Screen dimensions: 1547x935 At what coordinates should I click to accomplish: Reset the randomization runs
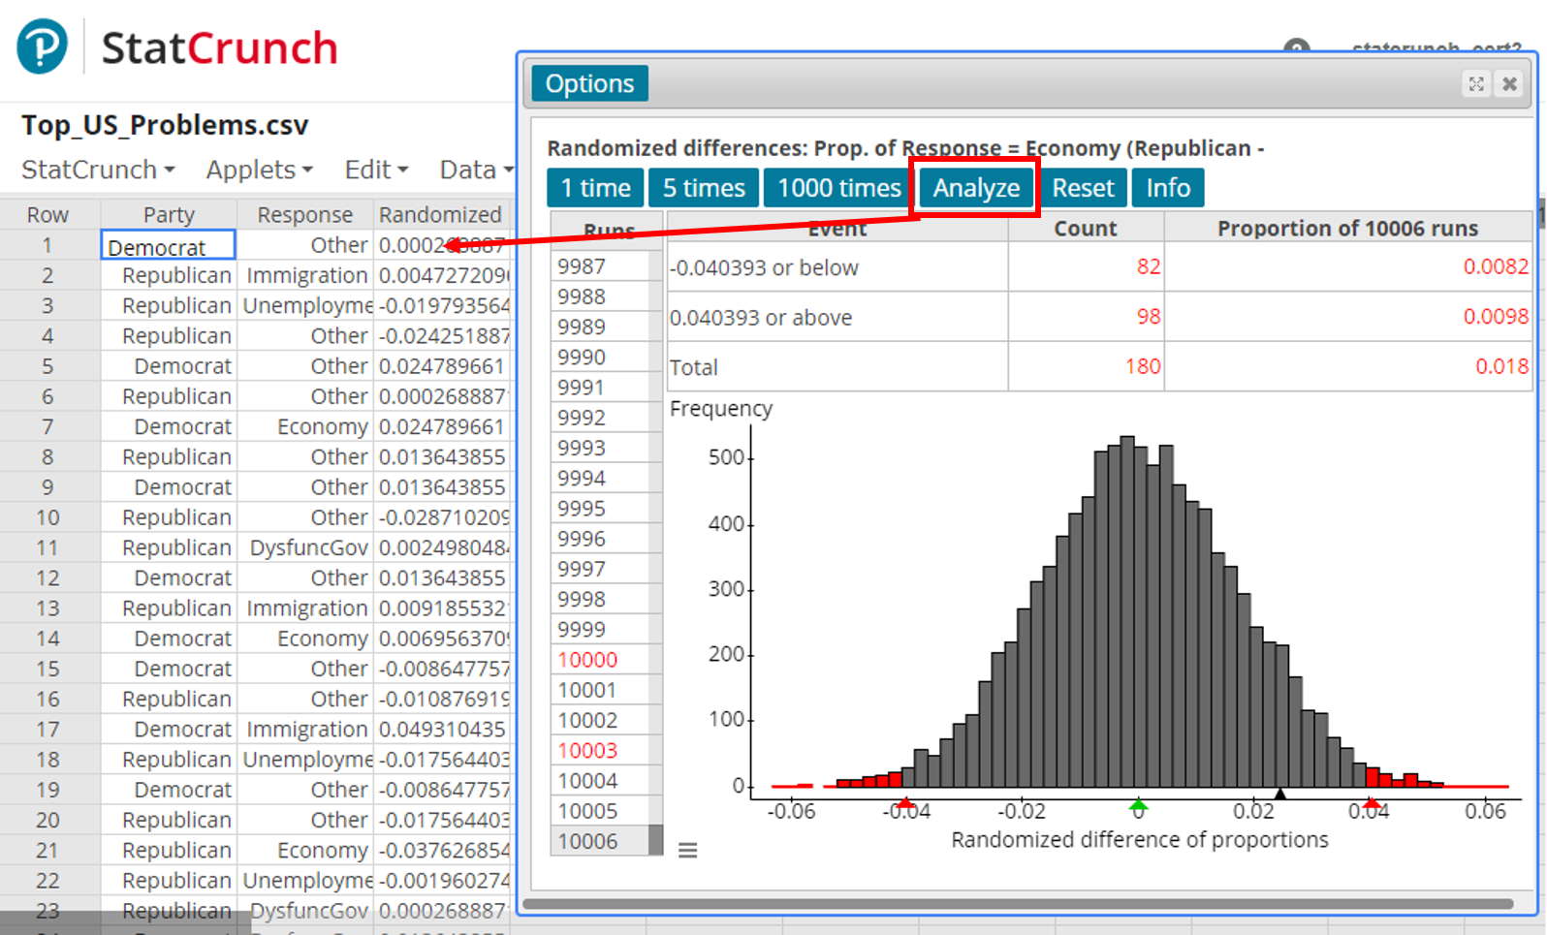1083,188
